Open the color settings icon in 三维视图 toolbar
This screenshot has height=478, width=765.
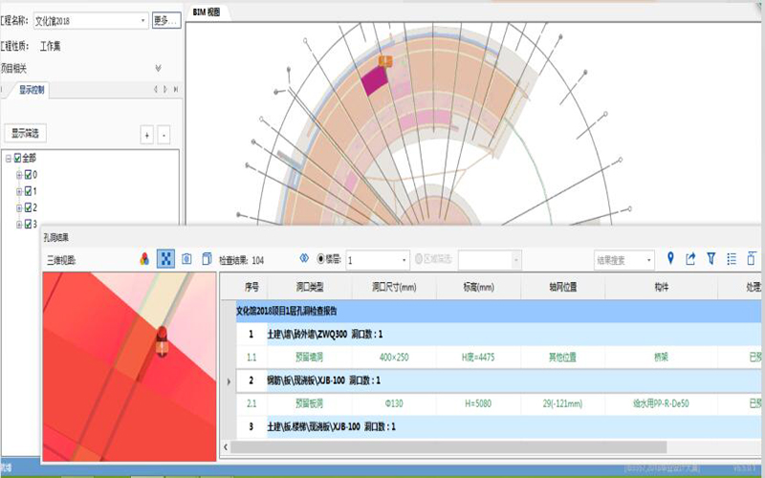point(144,259)
